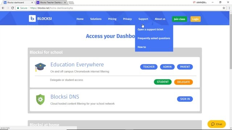Viewport: 232px width, 130px height.
Task: Click "On and off campus Chromebook internet filtering"
Action: (80, 71)
